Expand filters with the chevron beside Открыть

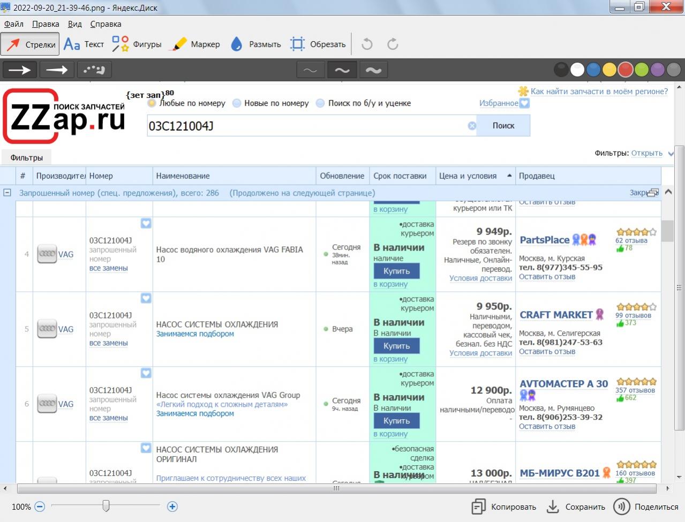tap(671, 154)
